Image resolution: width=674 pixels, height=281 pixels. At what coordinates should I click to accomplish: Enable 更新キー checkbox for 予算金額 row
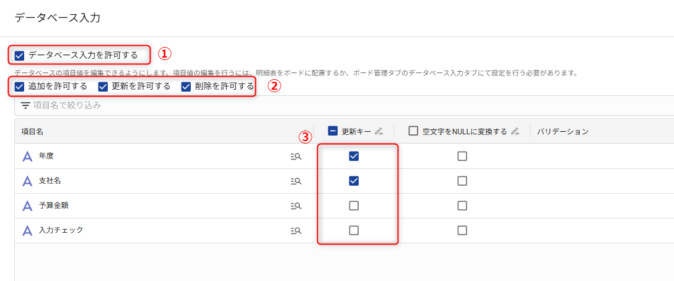(354, 205)
